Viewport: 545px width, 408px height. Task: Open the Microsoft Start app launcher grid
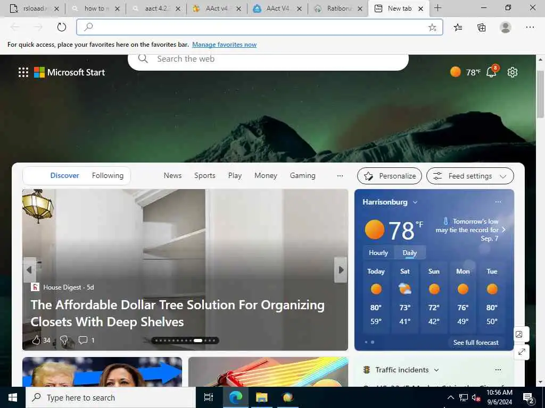(x=23, y=72)
